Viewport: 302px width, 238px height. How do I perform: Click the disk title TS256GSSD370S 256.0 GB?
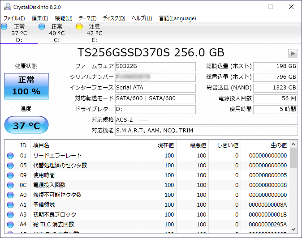151,53
